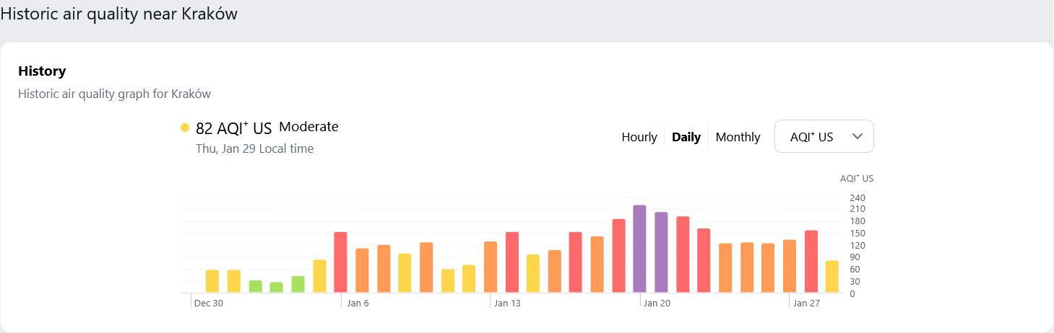The height and width of the screenshot is (333, 1054).
Task: Select the yellow bar for Jan 11
Action: (x=447, y=281)
